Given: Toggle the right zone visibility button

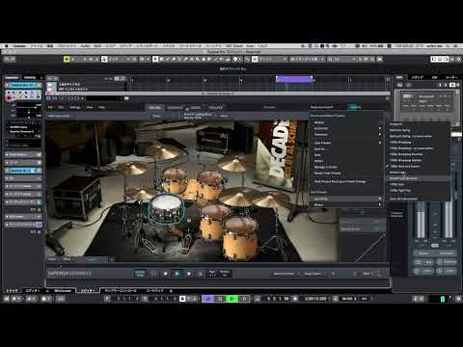Looking at the screenshot, I should coord(447,59).
